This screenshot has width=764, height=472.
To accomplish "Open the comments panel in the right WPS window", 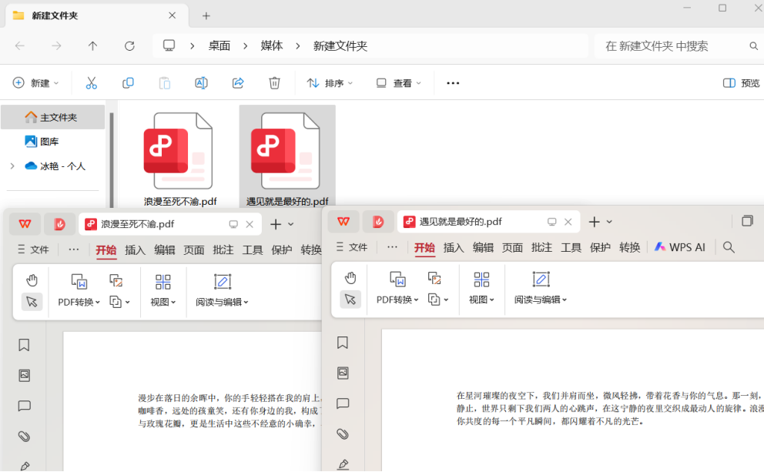I will [x=343, y=403].
